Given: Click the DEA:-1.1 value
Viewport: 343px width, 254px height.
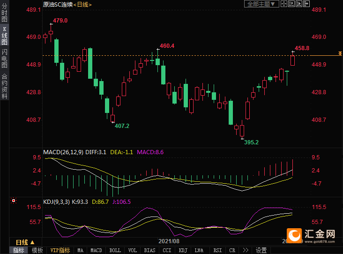Looking at the screenshot, I should (x=122, y=152).
